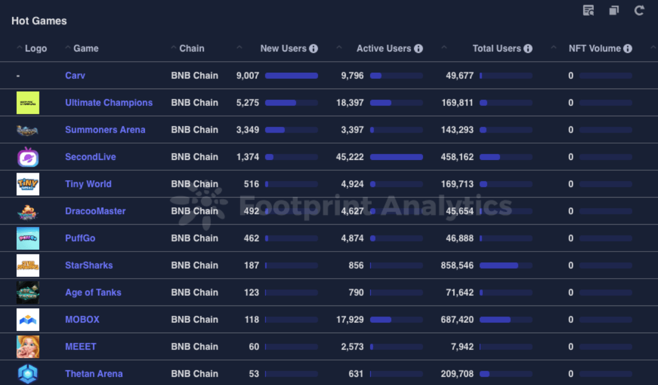Click the SecondLive game logo

28,157
